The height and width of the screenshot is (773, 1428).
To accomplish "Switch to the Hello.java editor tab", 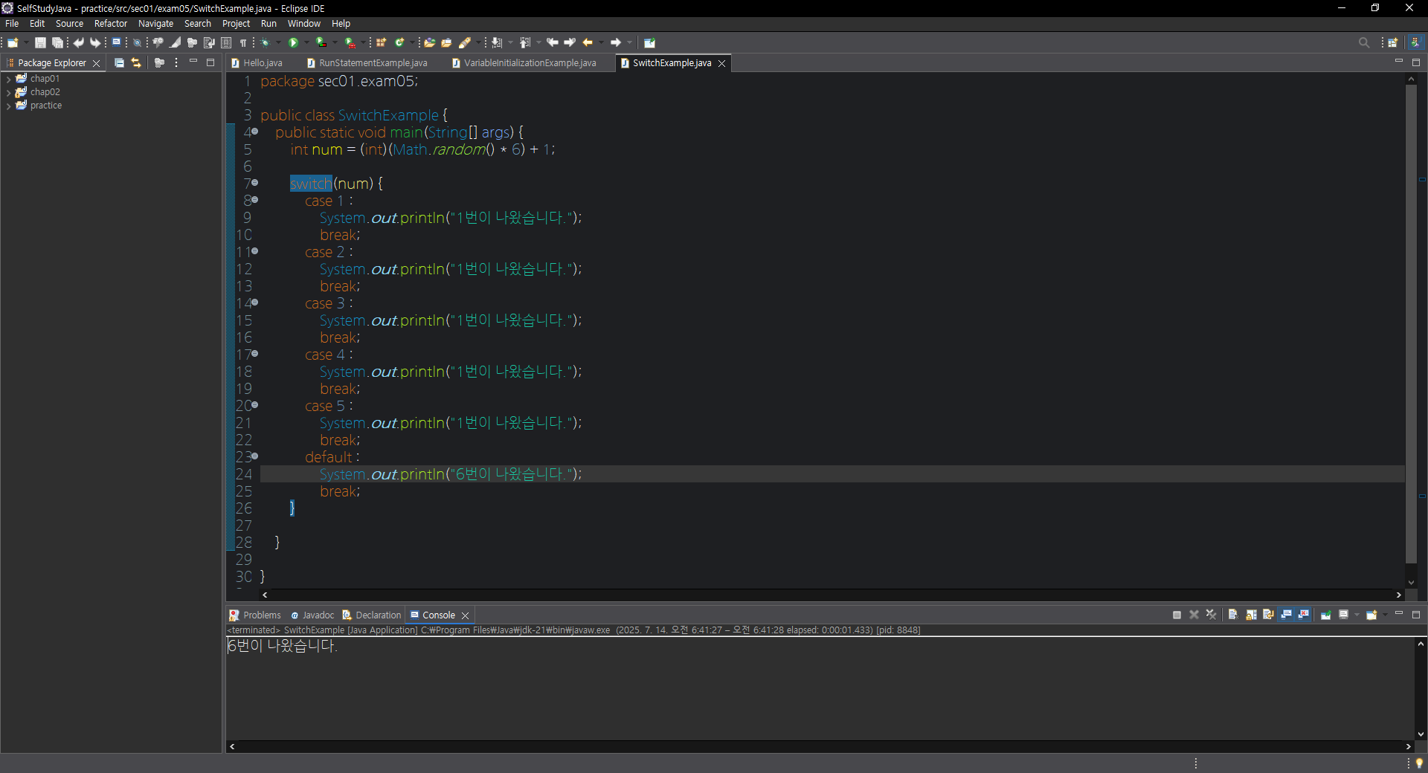I will [x=262, y=63].
